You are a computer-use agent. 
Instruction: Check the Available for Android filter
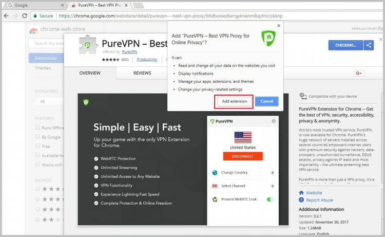point(37,155)
